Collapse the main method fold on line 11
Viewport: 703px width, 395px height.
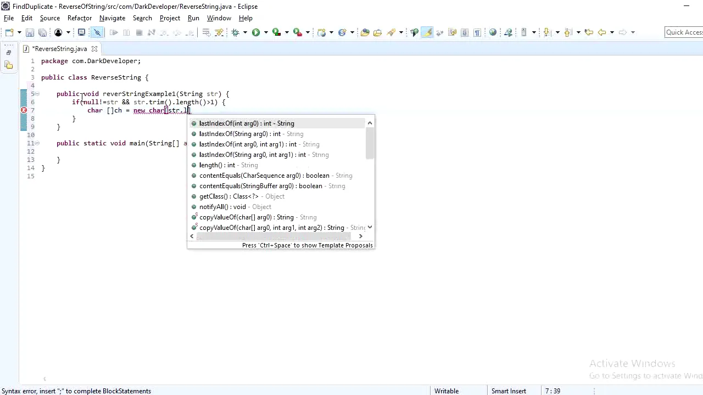click(37, 143)
